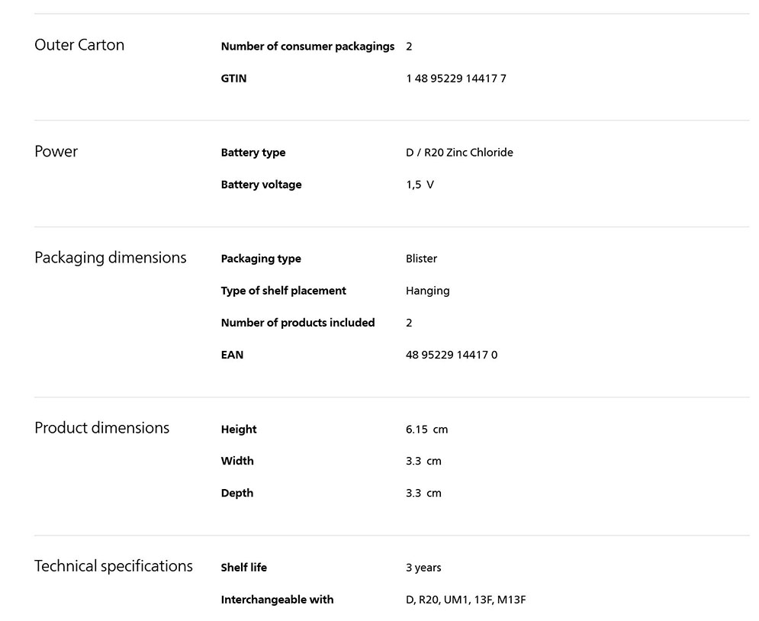Click the 1,5 V battery voltage value

[x=420, y=185]
